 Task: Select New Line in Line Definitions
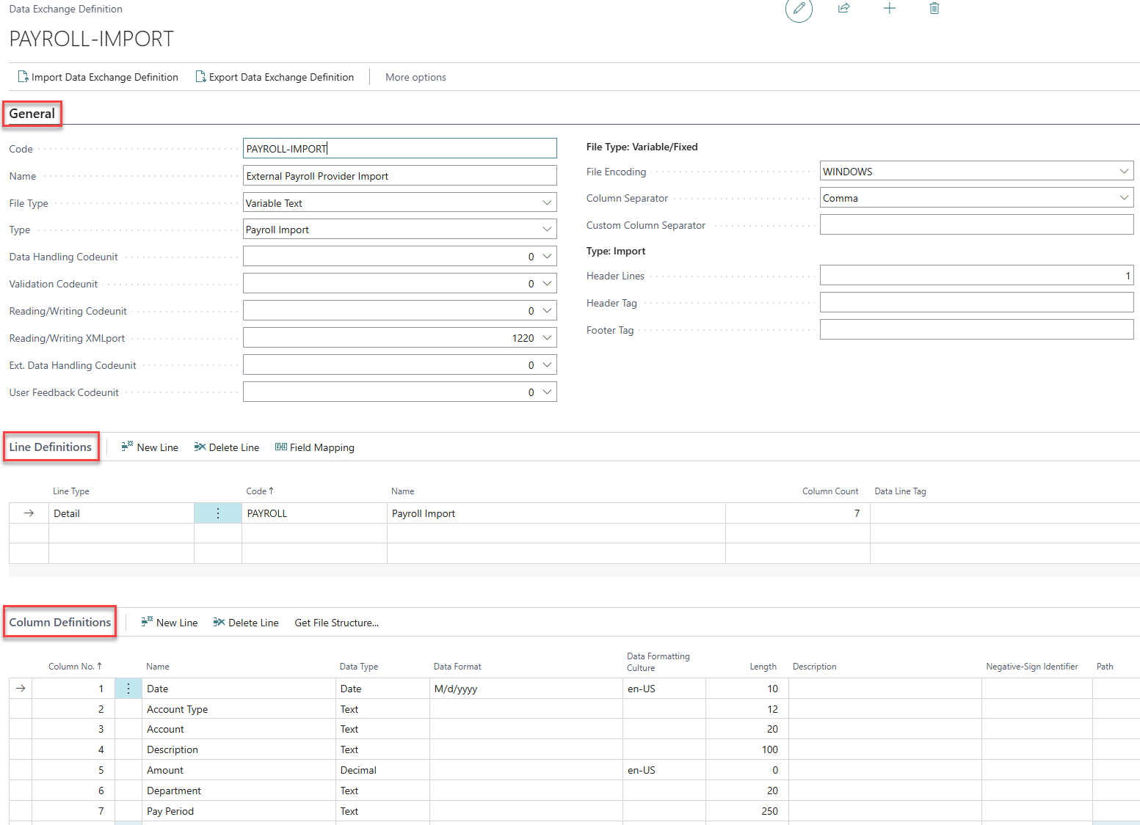point(150,447)
